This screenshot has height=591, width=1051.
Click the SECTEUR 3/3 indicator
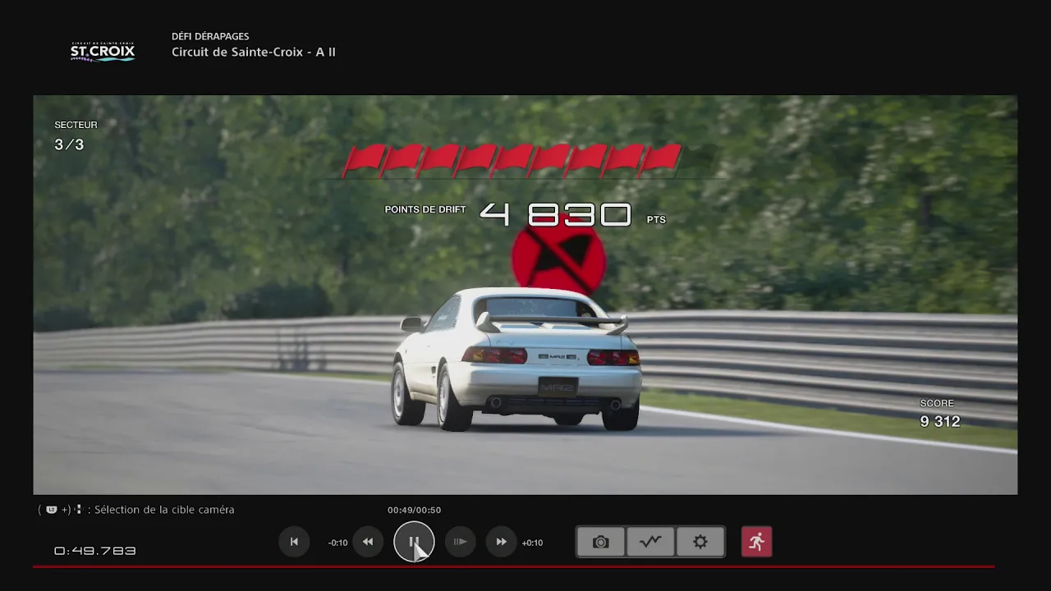76,136
